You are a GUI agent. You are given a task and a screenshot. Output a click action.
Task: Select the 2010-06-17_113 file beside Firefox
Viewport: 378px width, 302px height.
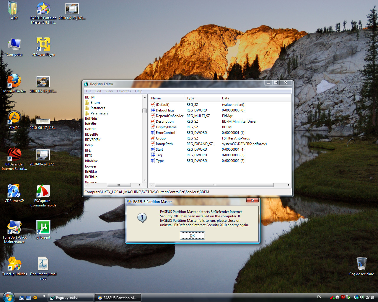pos(43,84)
